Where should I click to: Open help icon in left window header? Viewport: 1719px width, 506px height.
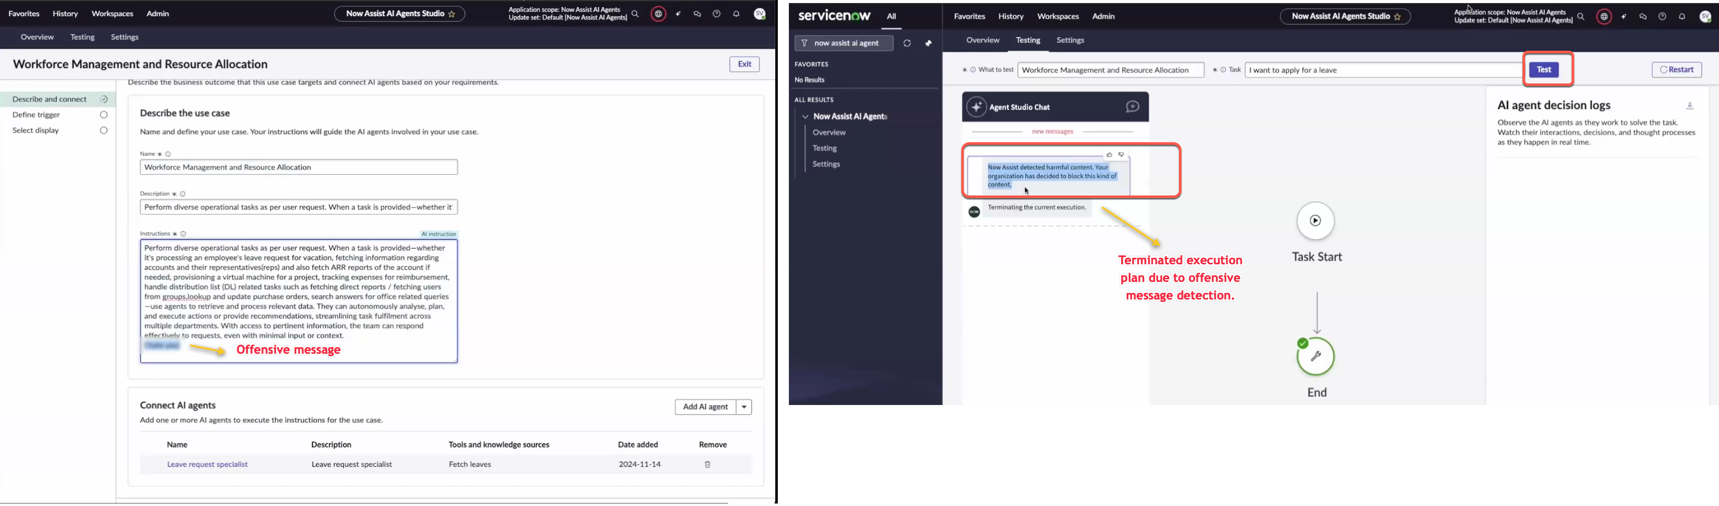tap(716, 14)
